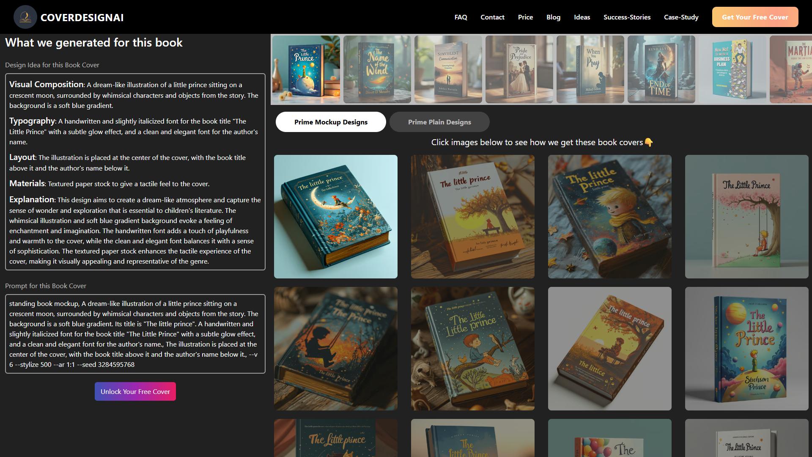Open the Success-Stories page
The image size is (812, 457).
click(x=627, y=17)
